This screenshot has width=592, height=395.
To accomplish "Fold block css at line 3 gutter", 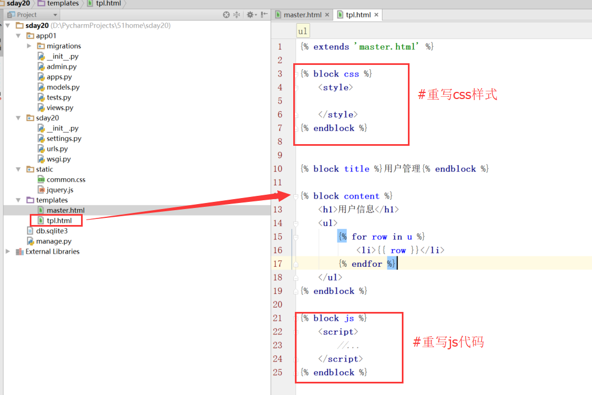I will (296, 74).
